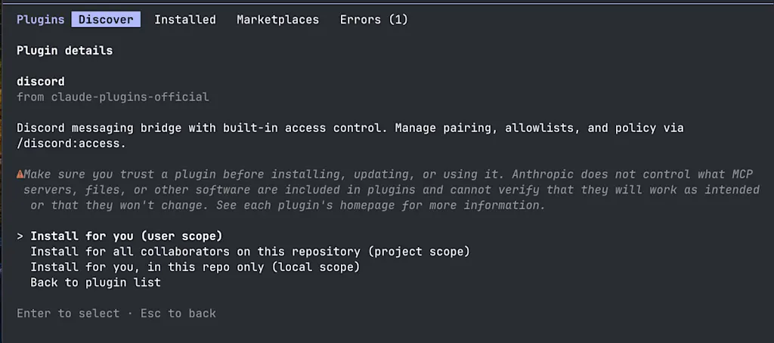Click the selection arrow cursor marker
This screenshot has width=774, height=343.
20,236
